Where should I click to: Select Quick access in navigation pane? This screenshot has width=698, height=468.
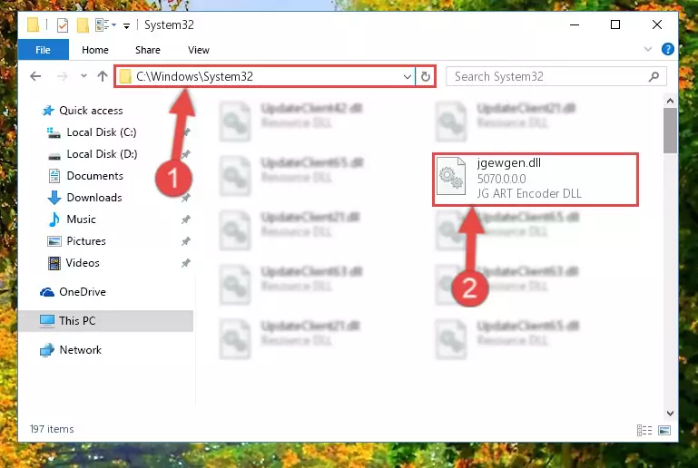pos(91,111)
